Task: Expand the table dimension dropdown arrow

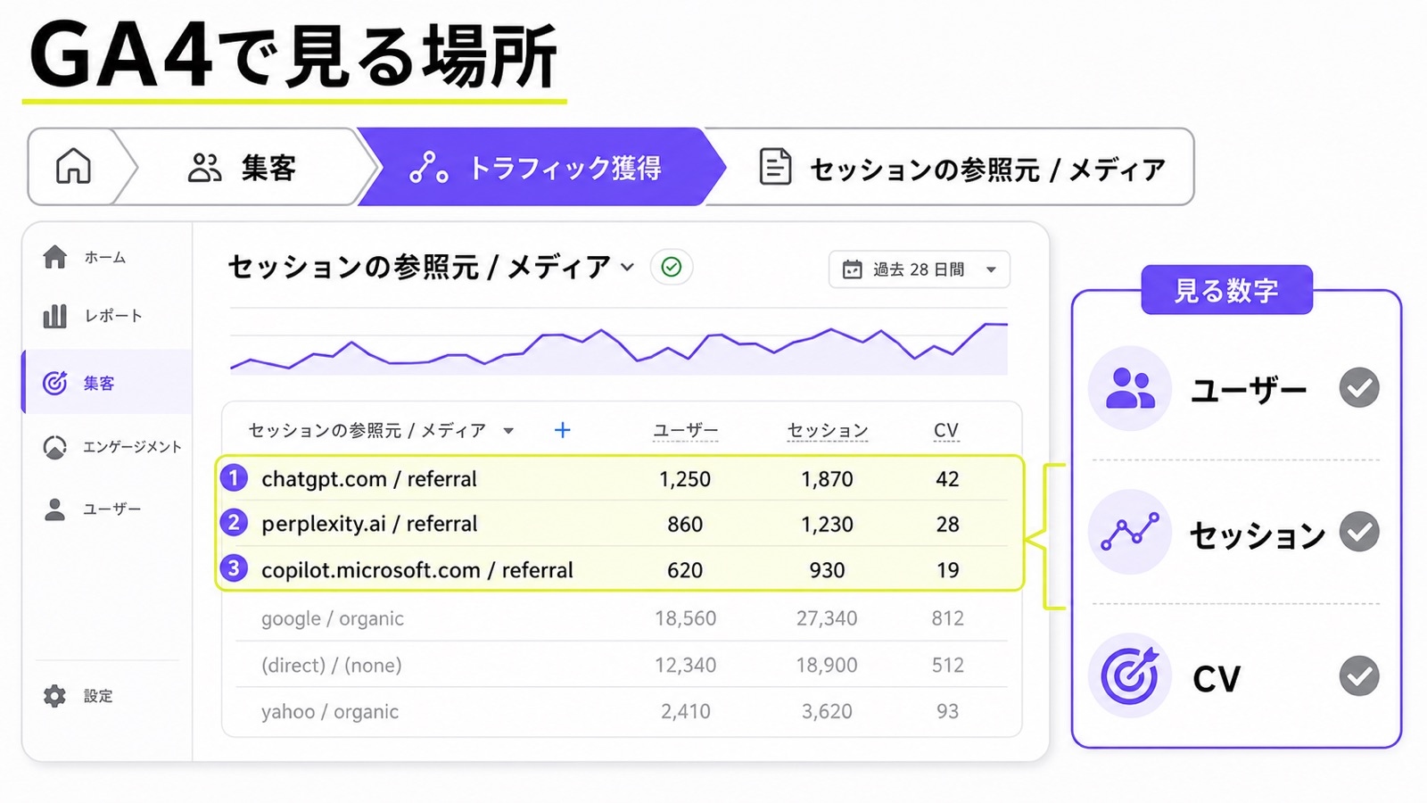Action: pyautogui.click(x=508, y=431)
